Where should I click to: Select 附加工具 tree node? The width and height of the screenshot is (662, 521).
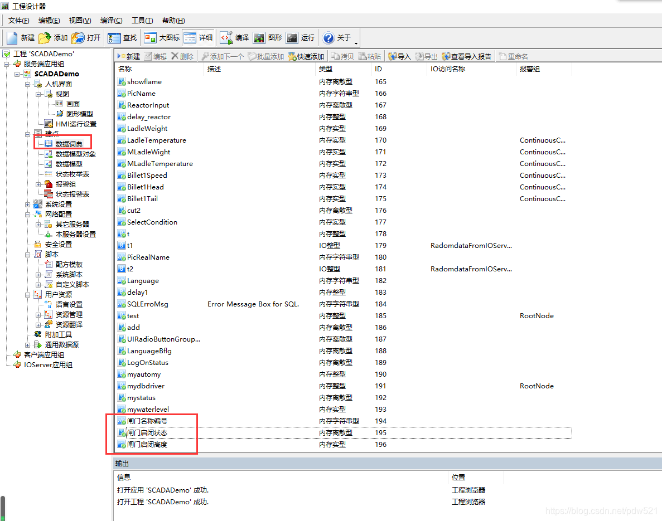click(x=58, y=334)
